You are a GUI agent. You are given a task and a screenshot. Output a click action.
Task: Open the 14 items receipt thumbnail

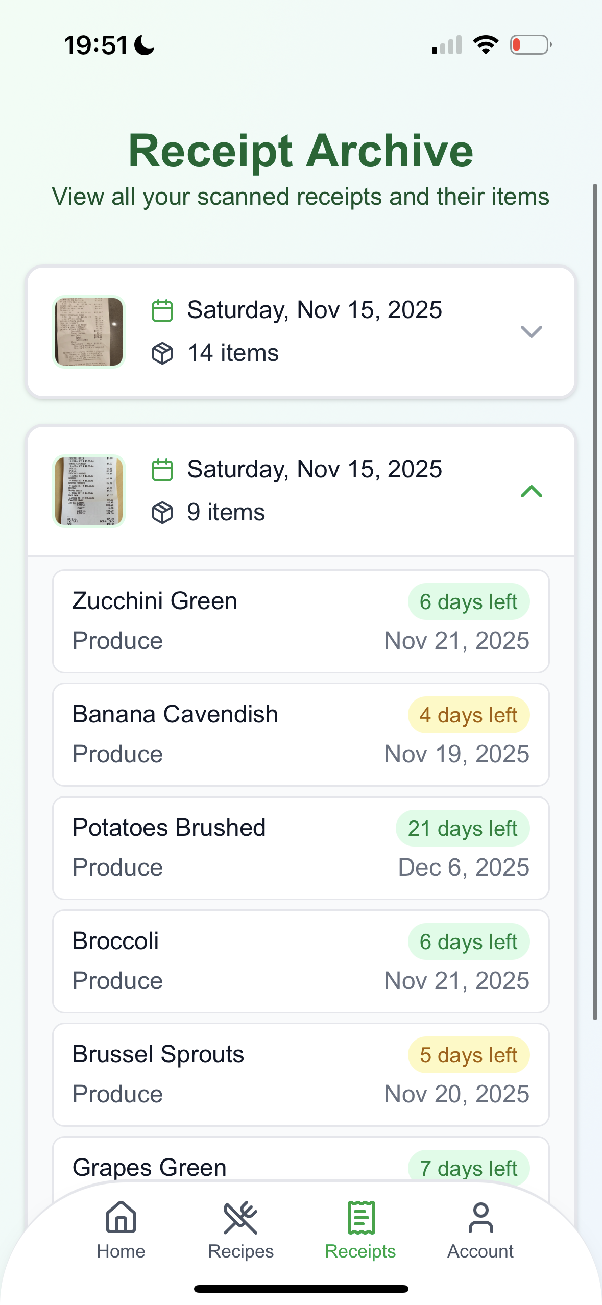[89, 332]
